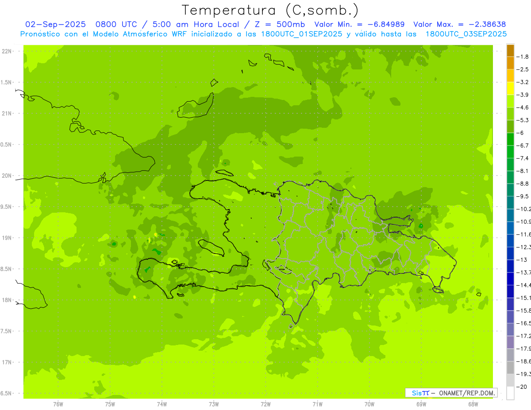Click the '20N' latitude label
This screenshot has width=531, height=410.
[x=8, y=176]
